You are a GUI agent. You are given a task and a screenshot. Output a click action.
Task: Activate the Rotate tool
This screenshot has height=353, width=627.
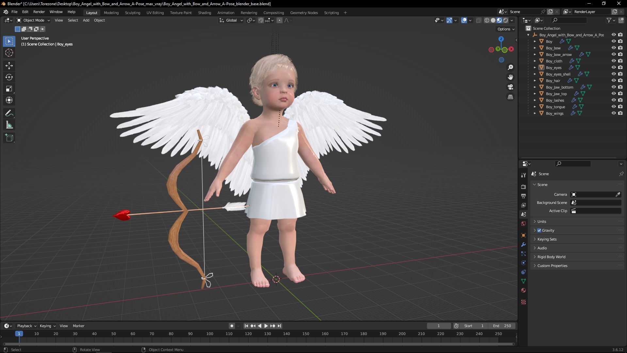coord(9,77)
